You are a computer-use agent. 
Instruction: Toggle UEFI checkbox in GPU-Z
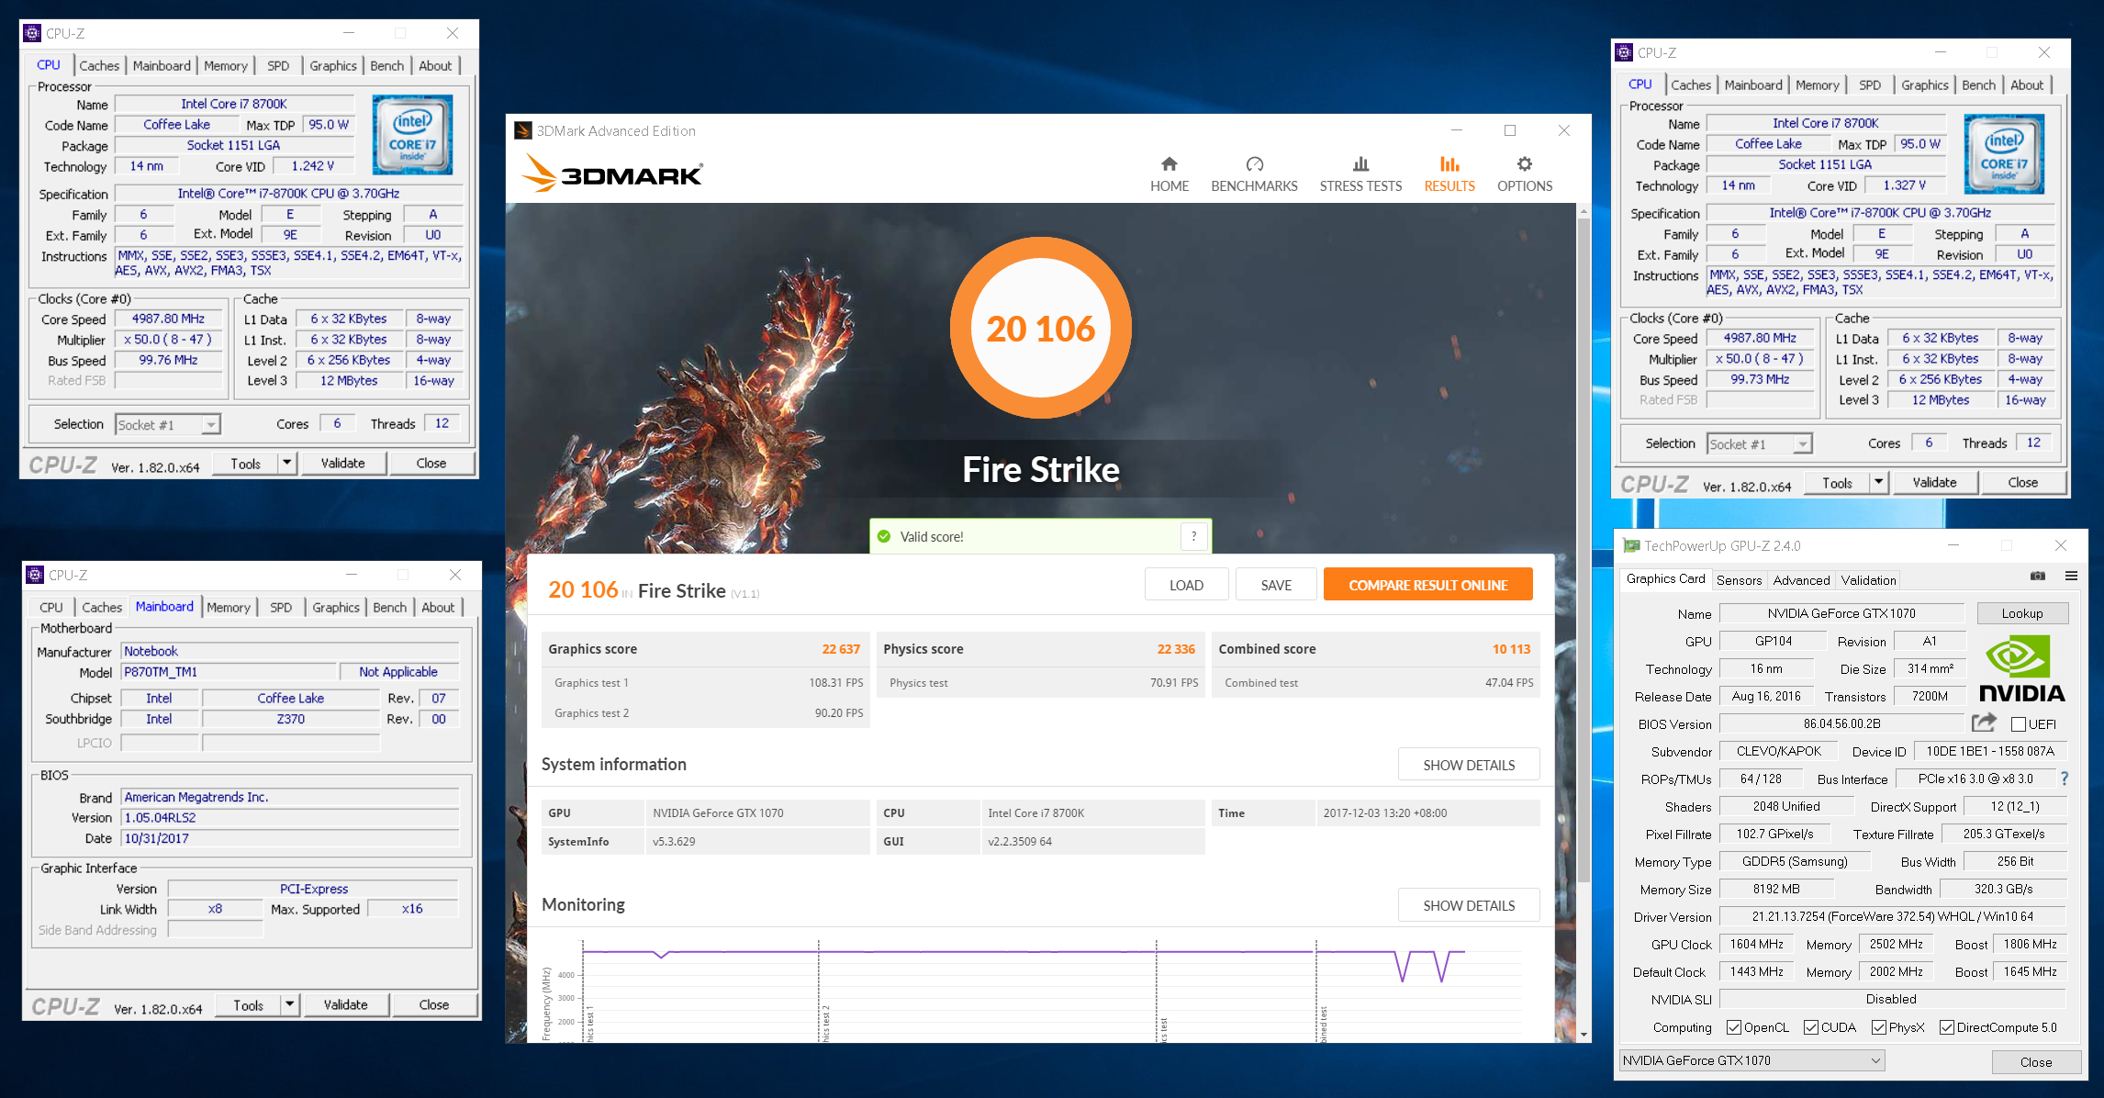[x=2018, y=723]
